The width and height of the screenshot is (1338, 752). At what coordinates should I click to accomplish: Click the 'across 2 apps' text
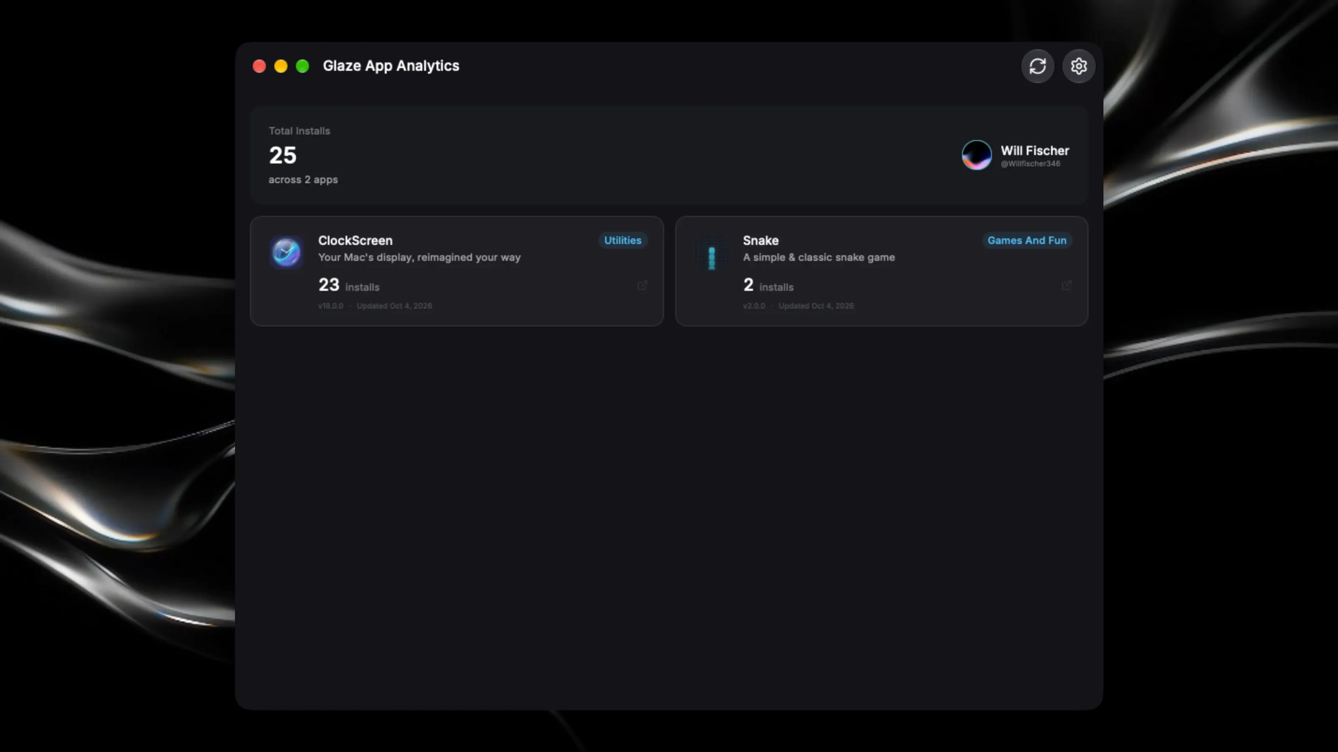coord(303,180)
